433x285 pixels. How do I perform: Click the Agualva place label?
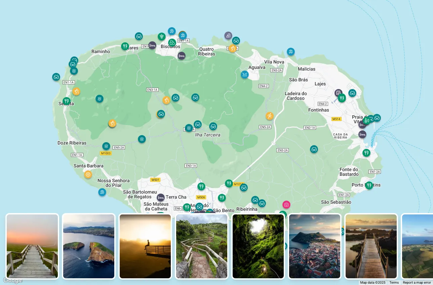point(257,67)
